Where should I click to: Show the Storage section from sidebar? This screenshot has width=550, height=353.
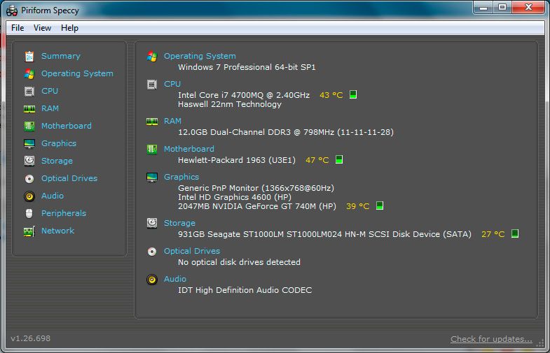(57, 161)
